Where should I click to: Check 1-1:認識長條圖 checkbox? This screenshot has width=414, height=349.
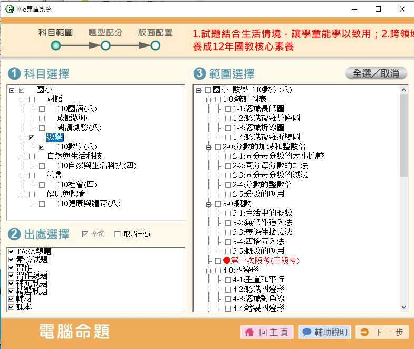pyautogui.click(x=228, y=109)
